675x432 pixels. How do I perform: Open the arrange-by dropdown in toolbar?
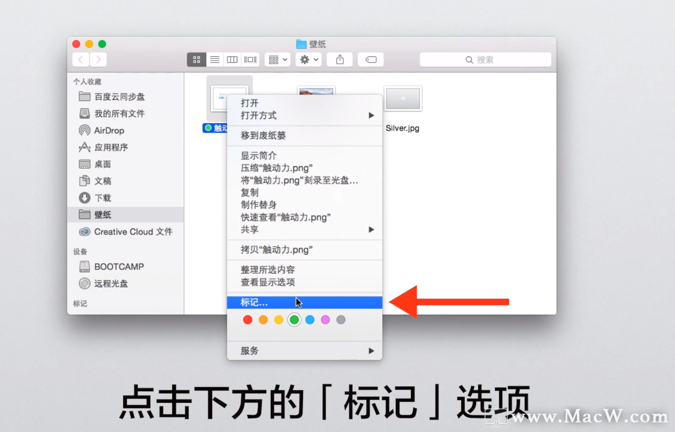click(x=278, y=60)
